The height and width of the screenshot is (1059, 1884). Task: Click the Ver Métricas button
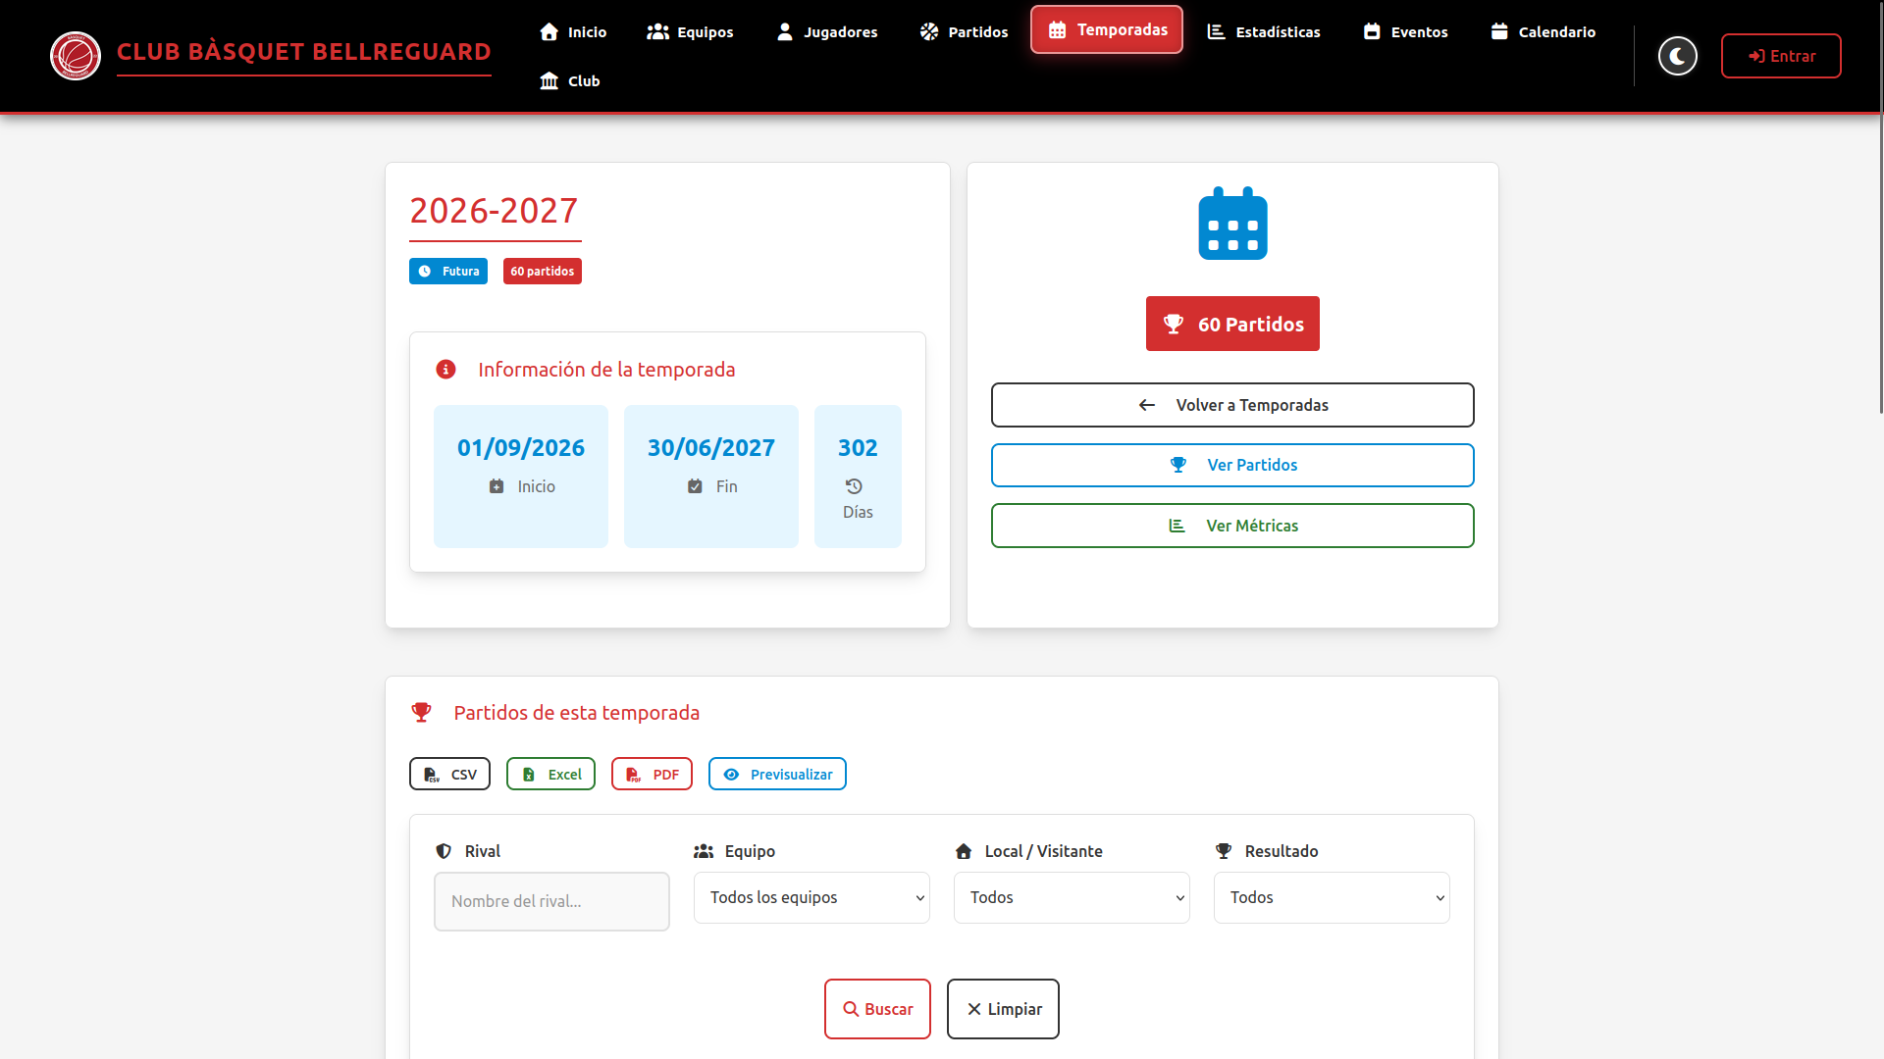point(1232,526)
